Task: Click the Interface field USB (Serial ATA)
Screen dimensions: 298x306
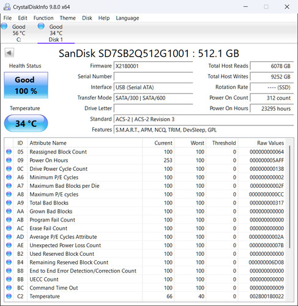Action: [x=153, y=88]
